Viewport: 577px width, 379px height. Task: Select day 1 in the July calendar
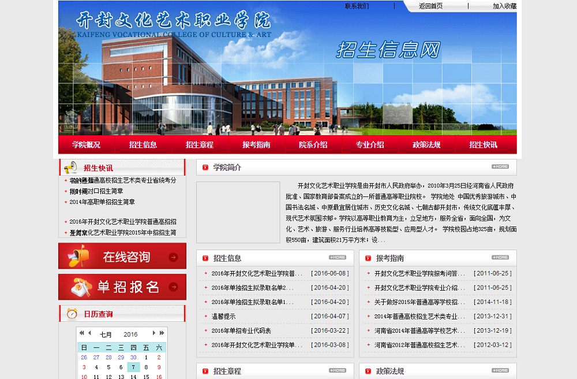(146, 357)
